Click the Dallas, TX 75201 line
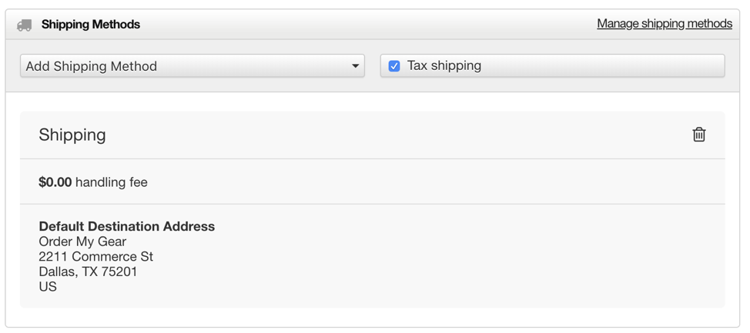The image size is (750, 333). (x=88, y=271)
